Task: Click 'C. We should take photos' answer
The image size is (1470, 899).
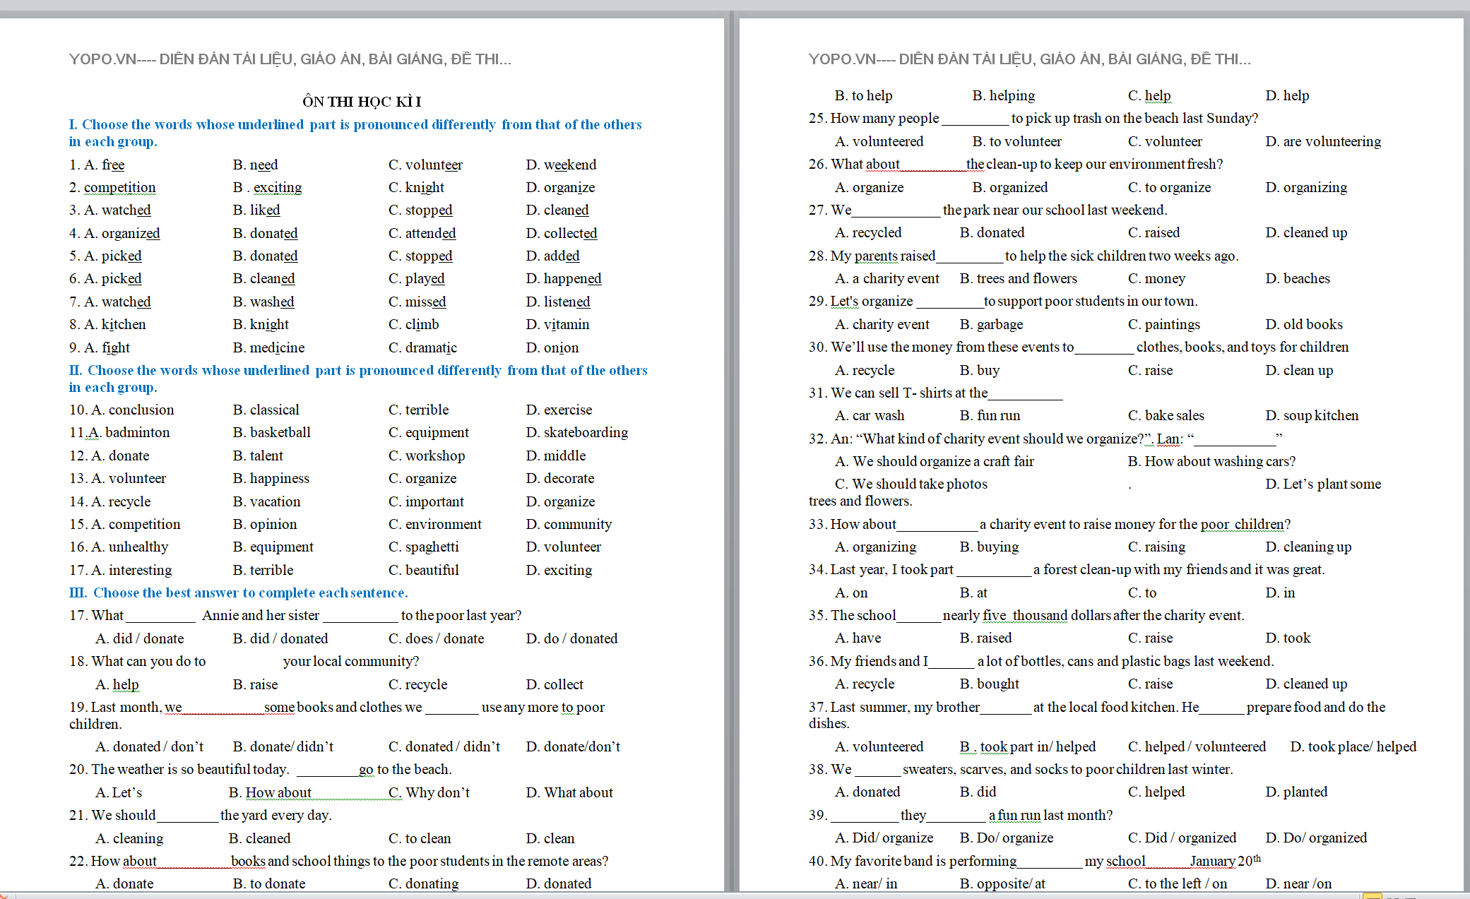Action: 911,484
